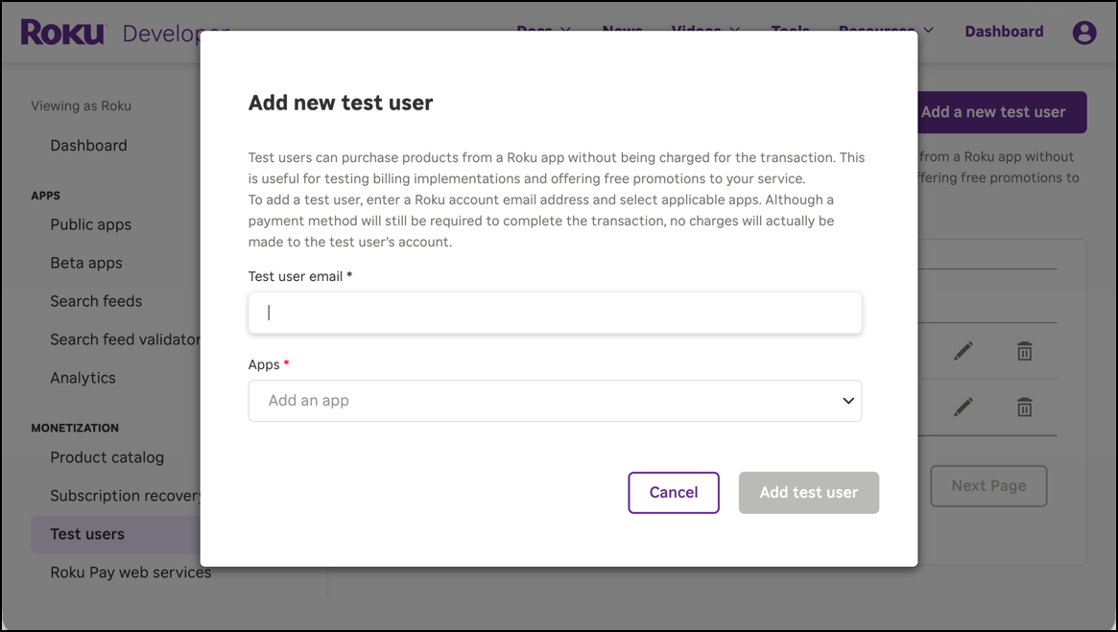Click the lower pencil edit icon

click(x=963, y=407)
